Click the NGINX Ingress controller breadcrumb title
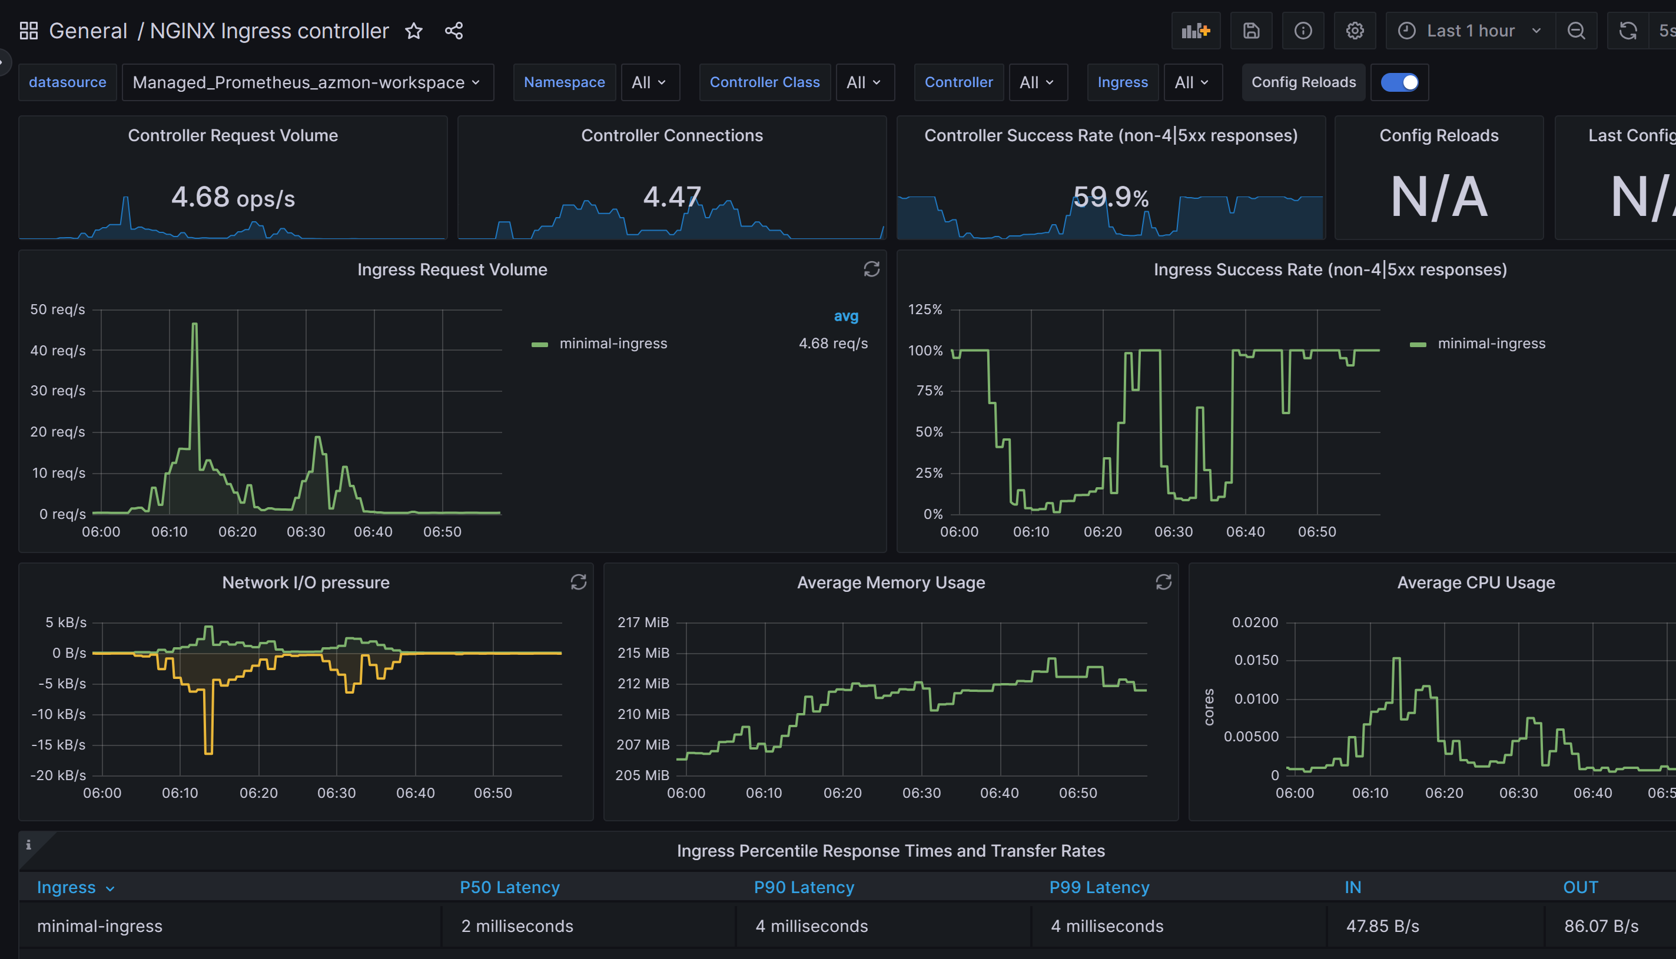1676x959 pixels. point(269,30)
